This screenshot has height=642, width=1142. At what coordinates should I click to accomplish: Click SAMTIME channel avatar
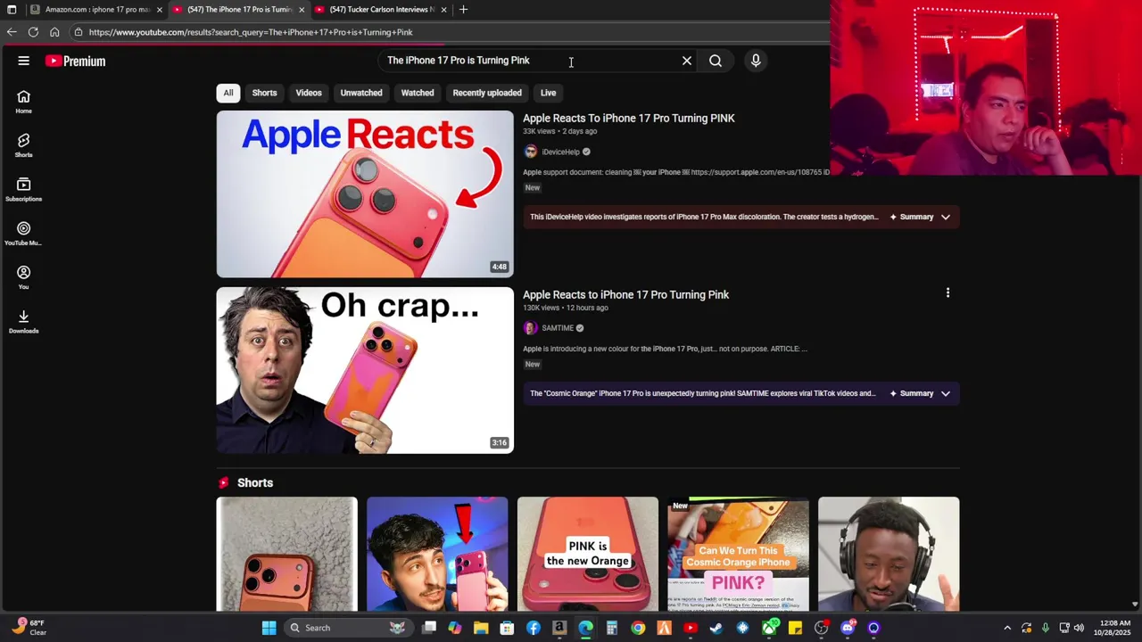531,328
